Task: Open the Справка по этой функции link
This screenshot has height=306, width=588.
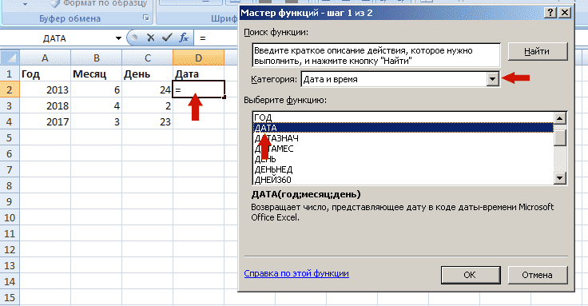Action: (296, 273)
